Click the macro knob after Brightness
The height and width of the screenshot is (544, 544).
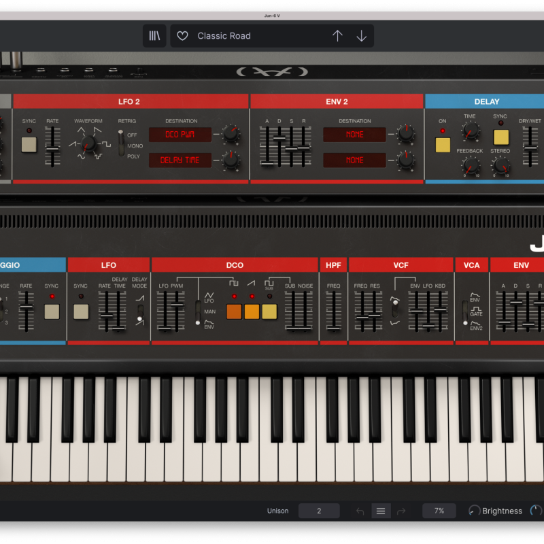click(536, 511)
